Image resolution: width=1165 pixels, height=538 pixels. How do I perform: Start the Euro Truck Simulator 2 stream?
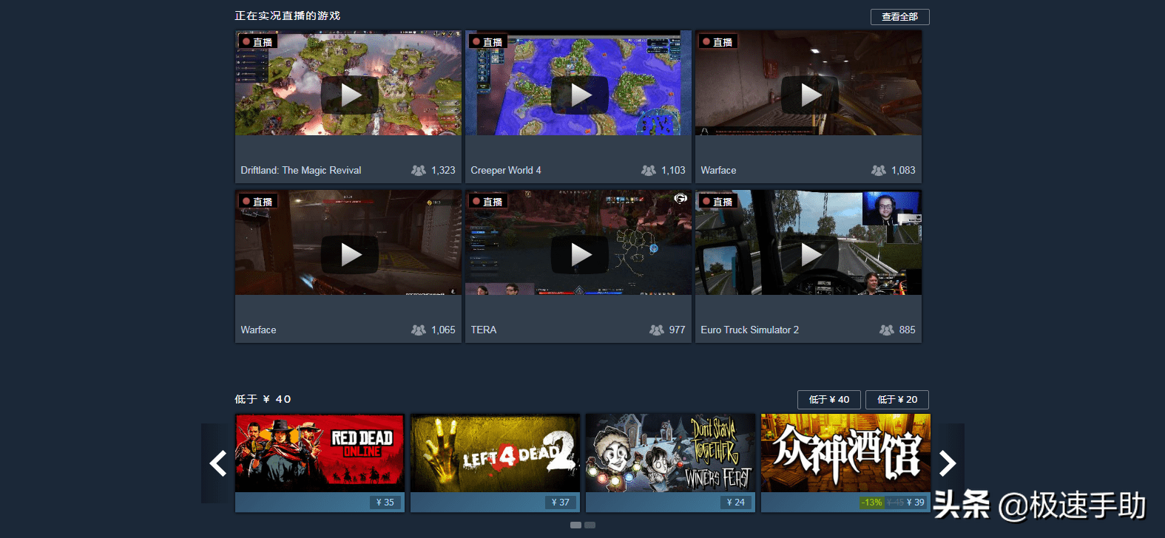(810, 254)
